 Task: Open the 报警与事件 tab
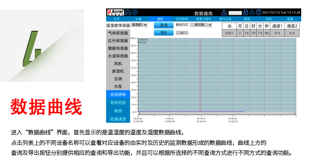[x=203, y=19]
